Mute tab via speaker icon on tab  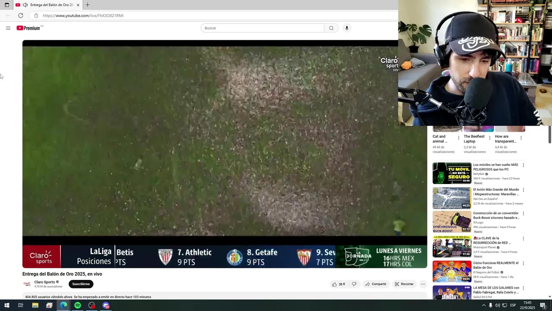(x=25, y=5)
